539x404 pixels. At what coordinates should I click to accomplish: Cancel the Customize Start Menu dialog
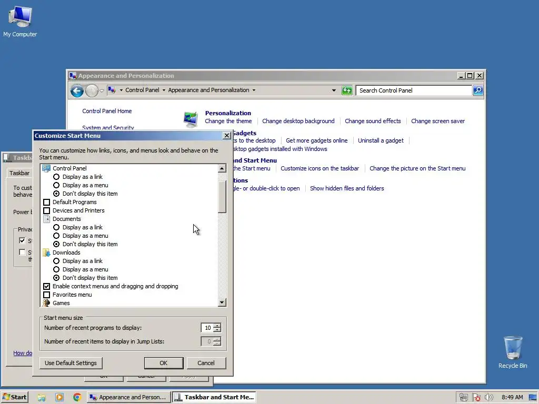coord(206,363)
